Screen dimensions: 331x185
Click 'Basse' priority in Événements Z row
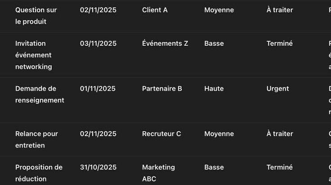[214, 44]
